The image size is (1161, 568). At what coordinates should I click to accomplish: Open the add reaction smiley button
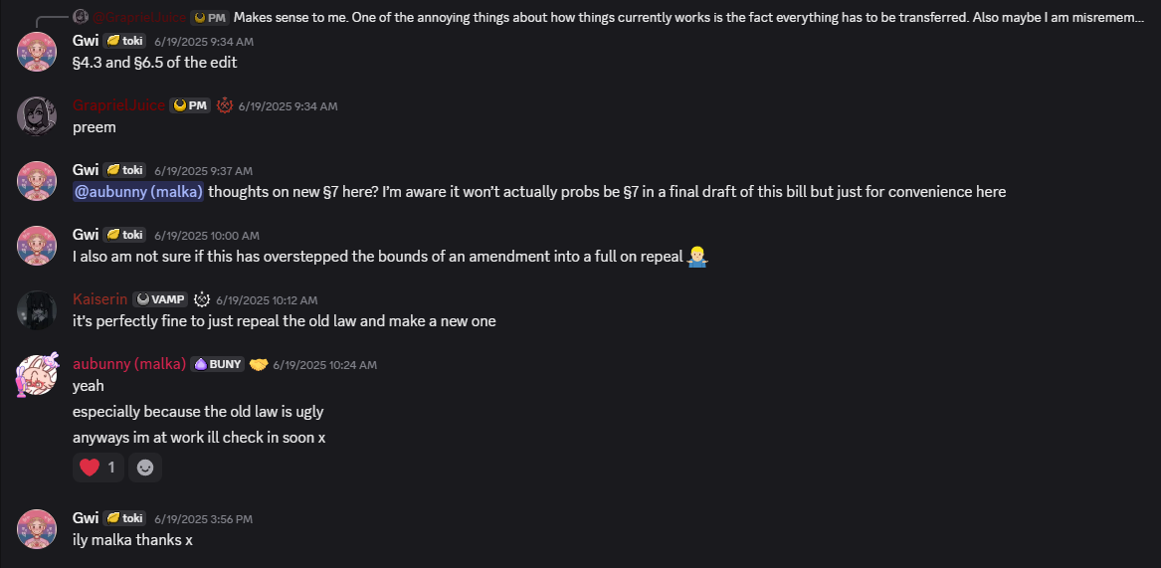145,468
